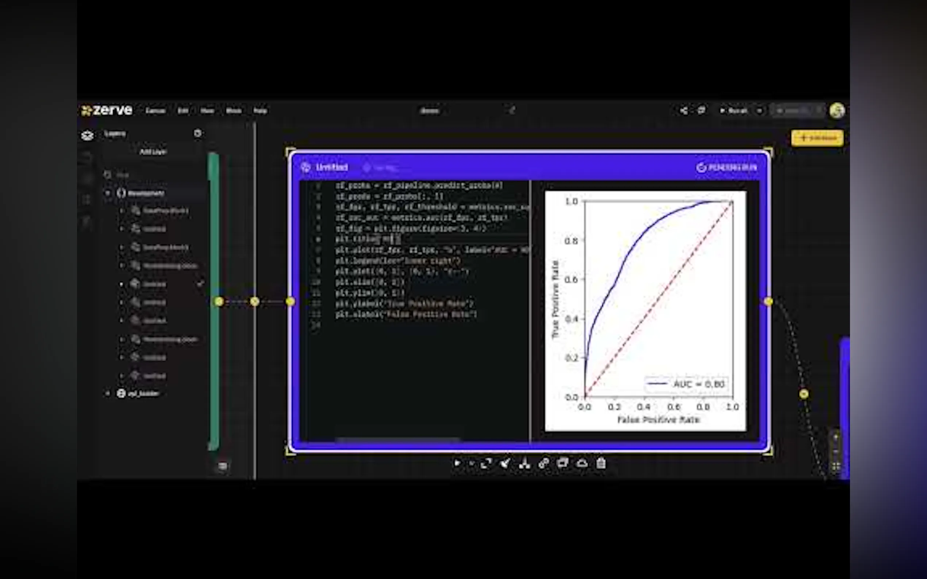Click the cloud icon below block

[582, 463]
